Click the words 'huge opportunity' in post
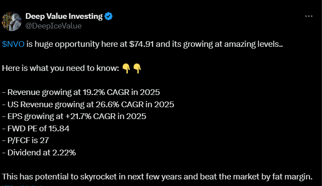Image resolution: width=322 pixels, height=186 pixels. 67,44
